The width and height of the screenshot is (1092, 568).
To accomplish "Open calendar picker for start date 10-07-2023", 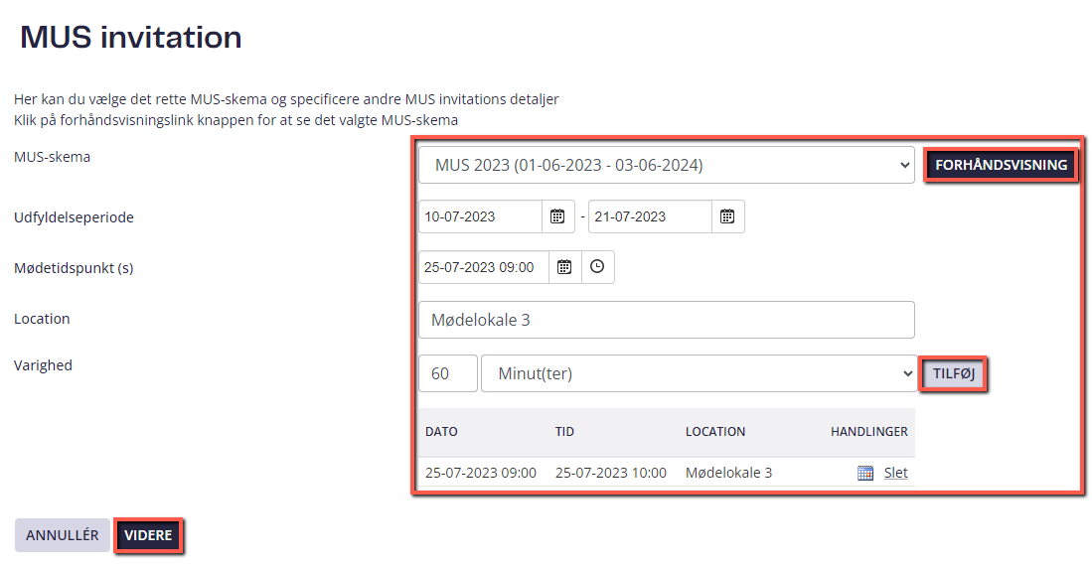I will (557, 216).
